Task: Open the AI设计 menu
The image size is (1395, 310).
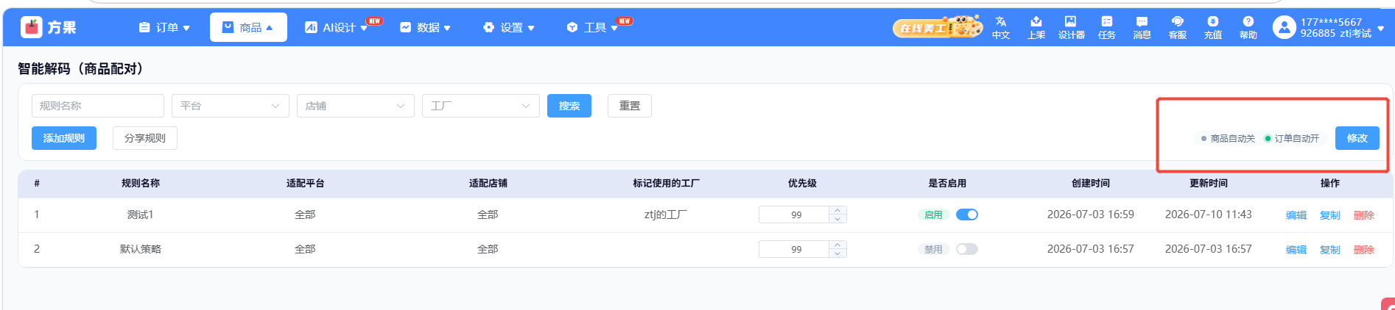Action: 337,27
